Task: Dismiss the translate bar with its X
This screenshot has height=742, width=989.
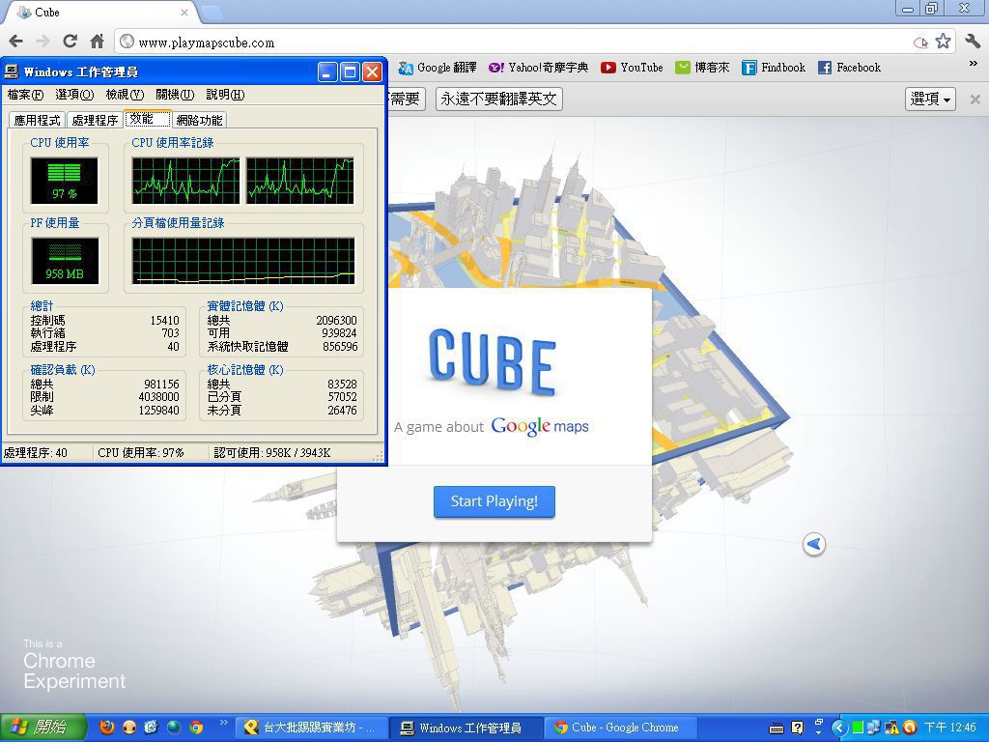Action: 975,100
